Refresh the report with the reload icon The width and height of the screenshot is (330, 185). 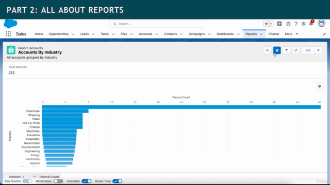click(295, 50)
